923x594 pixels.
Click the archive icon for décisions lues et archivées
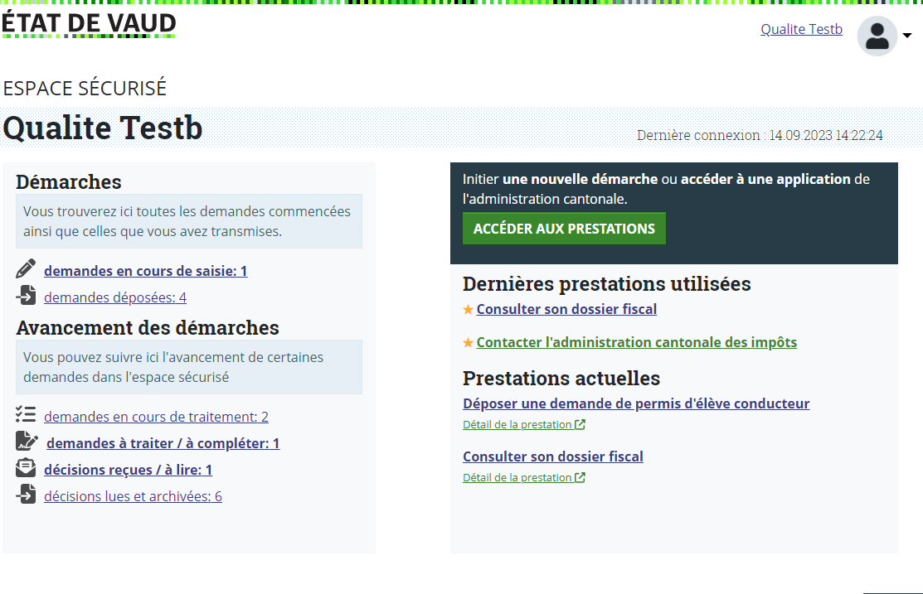(26, 494)
